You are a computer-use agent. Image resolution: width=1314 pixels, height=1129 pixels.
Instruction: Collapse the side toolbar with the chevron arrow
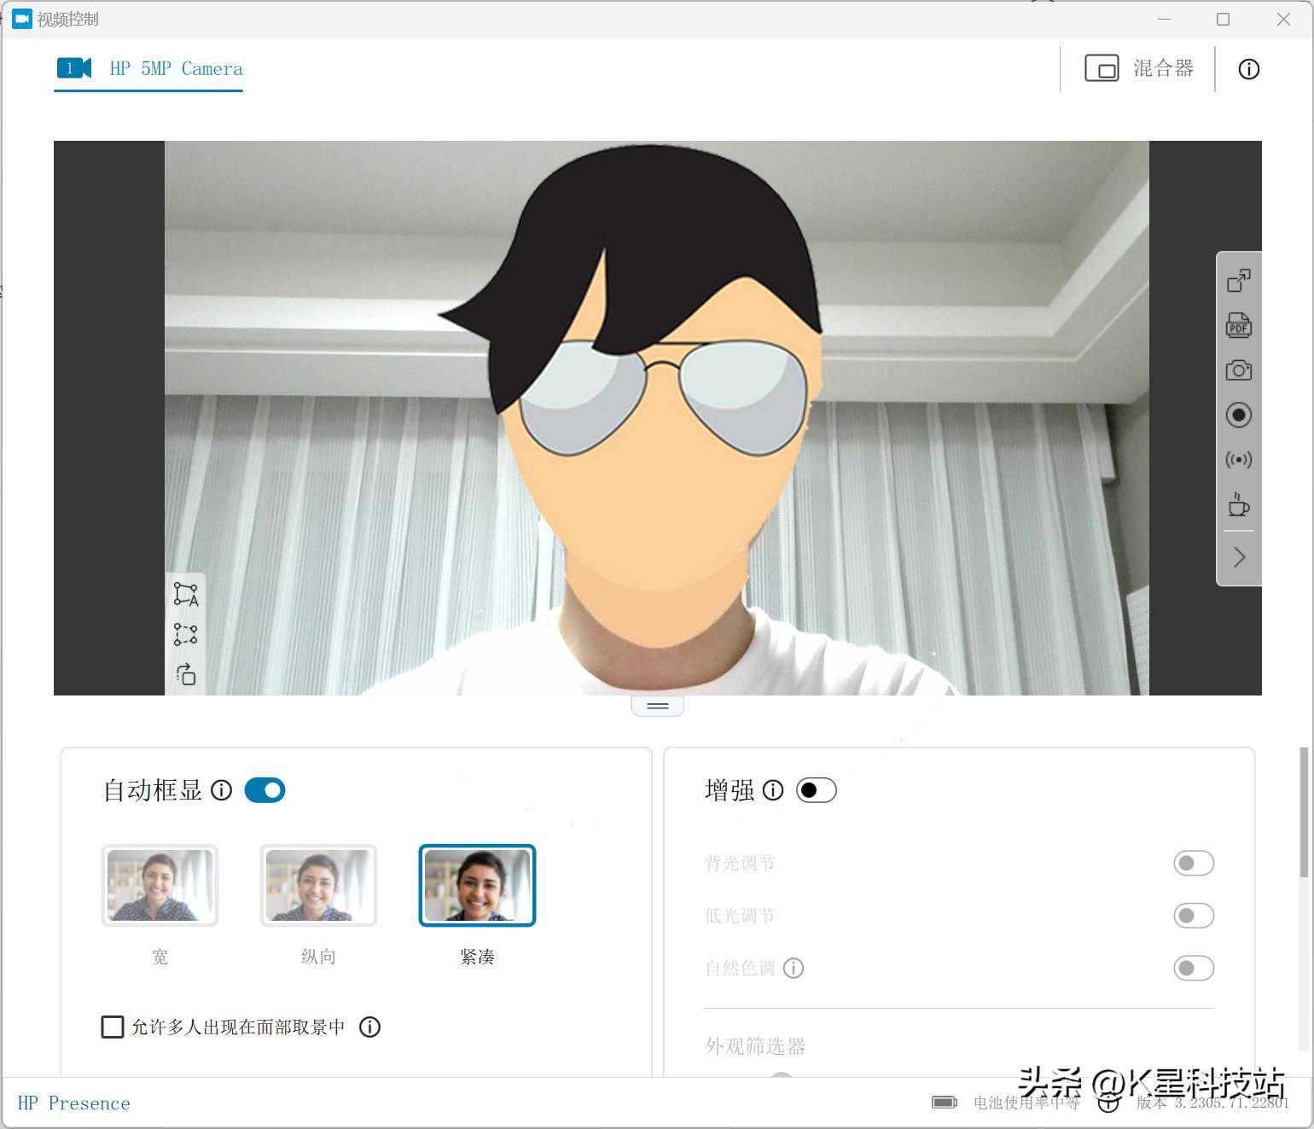[x=1239, y=557]
